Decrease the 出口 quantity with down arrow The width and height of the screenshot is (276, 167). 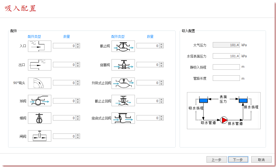coord(78,66)
